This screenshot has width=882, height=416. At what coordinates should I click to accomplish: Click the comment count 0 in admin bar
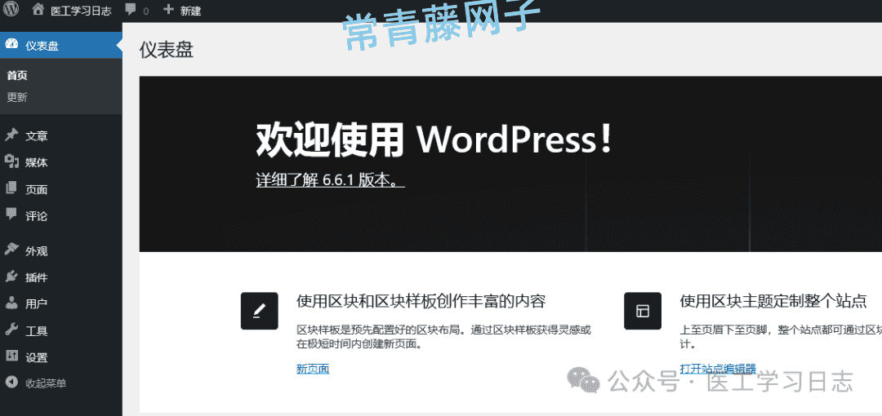(145, 11)
